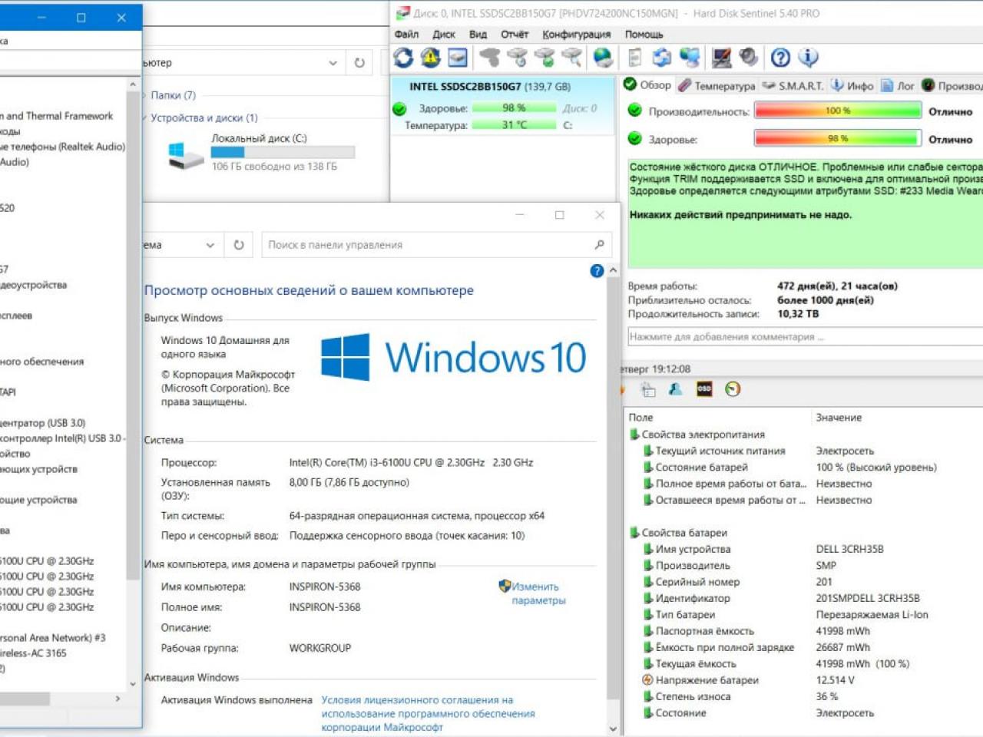
Task: Switch to the Лог tab
Action: (898, 85)
